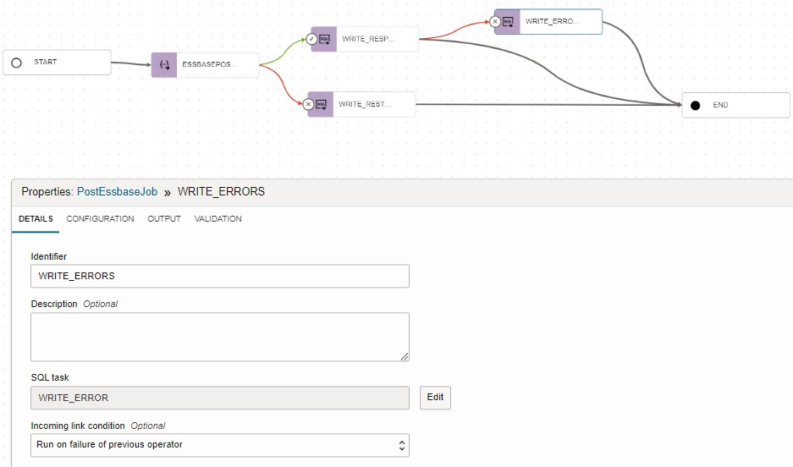The image size is (793, 467).
Task: Open the Incoming link condition dropdown
Action: tap(220, 444)
